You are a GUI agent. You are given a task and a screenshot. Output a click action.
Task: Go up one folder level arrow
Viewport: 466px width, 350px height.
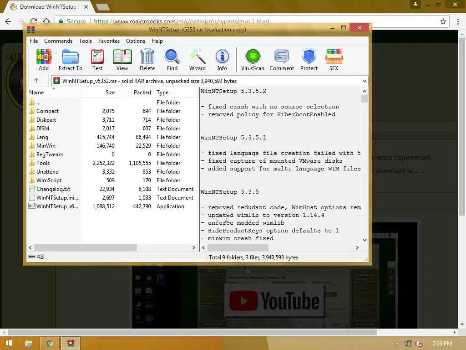click(x=36, y=80)
